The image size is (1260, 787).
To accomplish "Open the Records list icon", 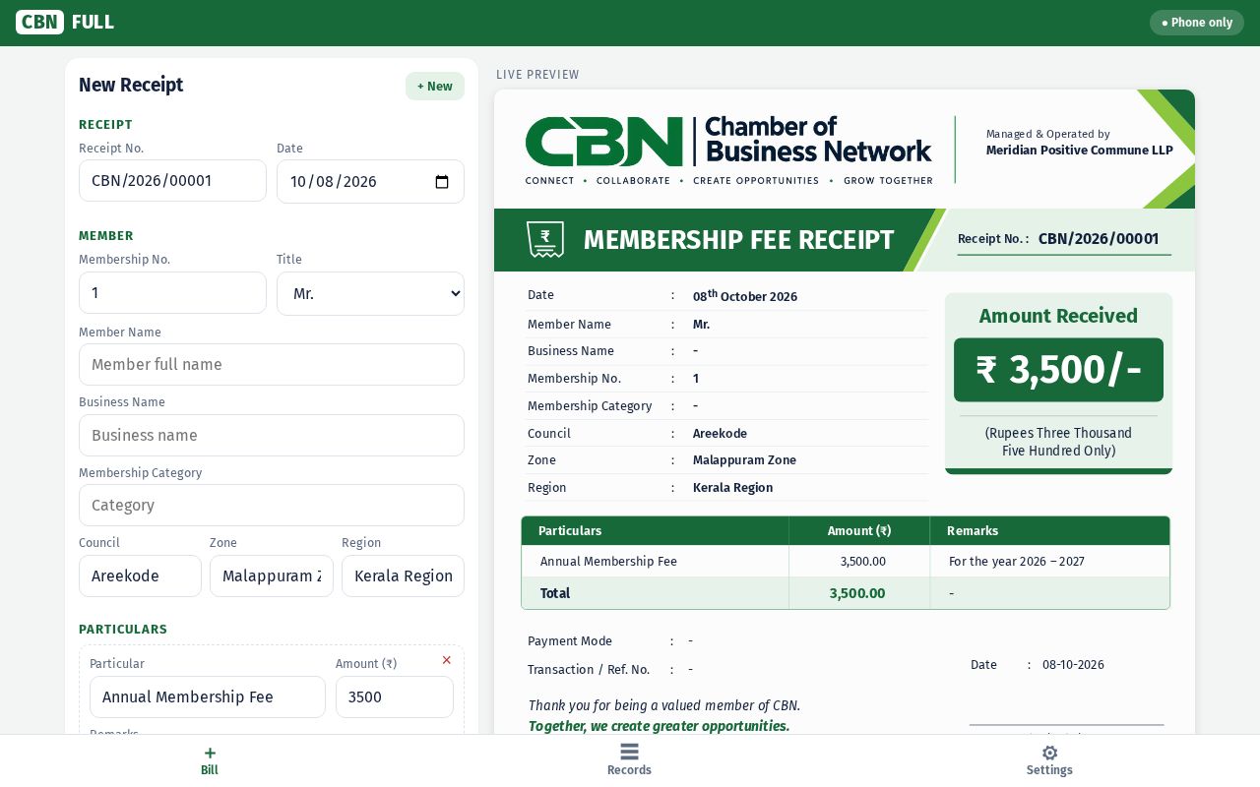I will (630, 753).
